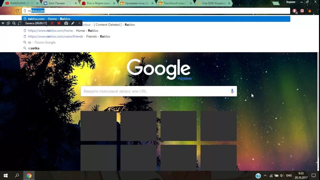The image size is (320, 180).
Task: Open the last most-visited tile in top row
Action: [218, 126]
